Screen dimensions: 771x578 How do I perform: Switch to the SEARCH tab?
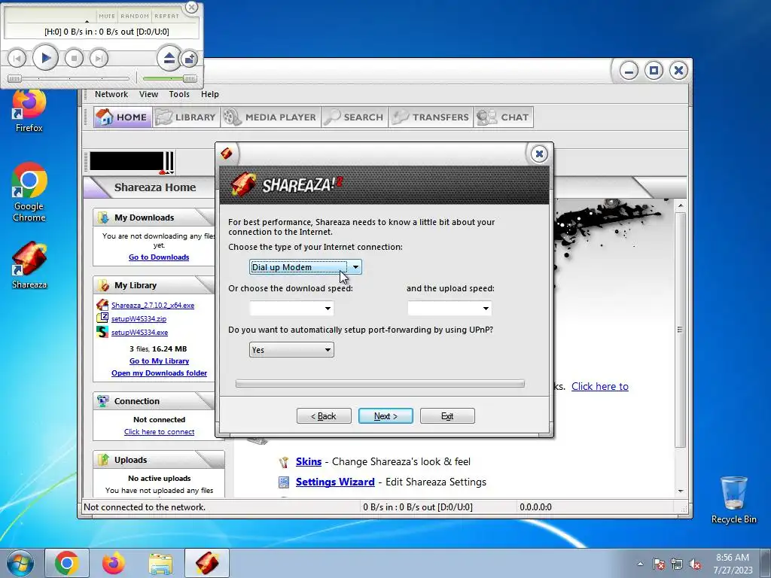point(355,117)
